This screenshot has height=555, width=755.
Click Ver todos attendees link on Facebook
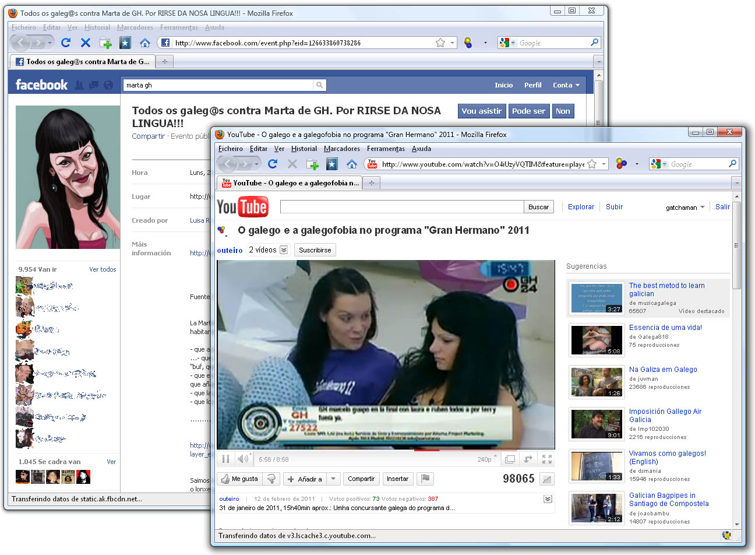[x=103, y=269]
